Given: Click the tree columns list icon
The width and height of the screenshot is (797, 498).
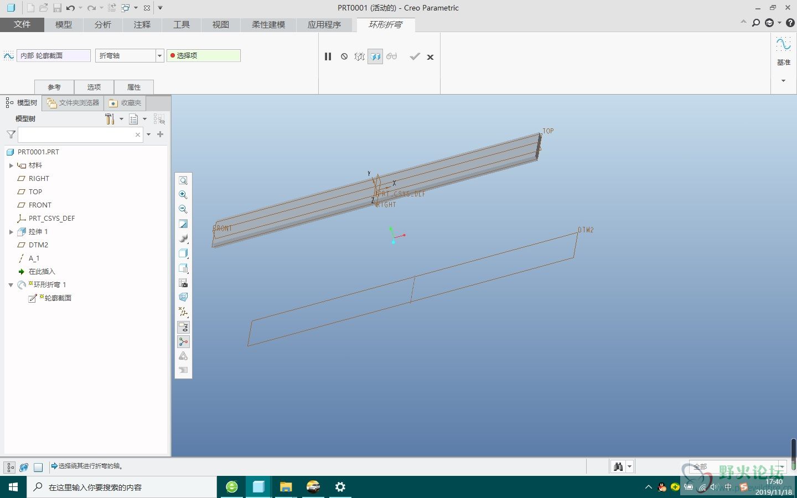Looking at the screenshot, I should pyautogui.click(x=133, y=119).
